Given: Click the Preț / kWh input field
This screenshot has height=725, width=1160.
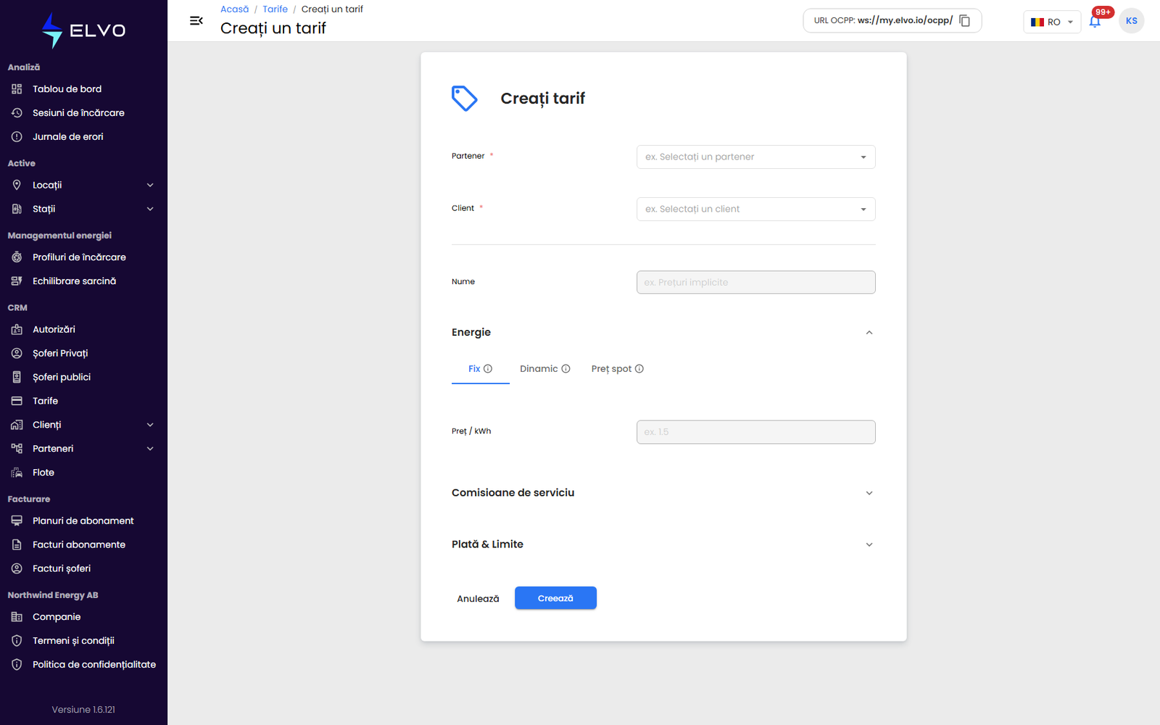Looking at the screenshot, I should pyautogui.click(x=755, y=432).
